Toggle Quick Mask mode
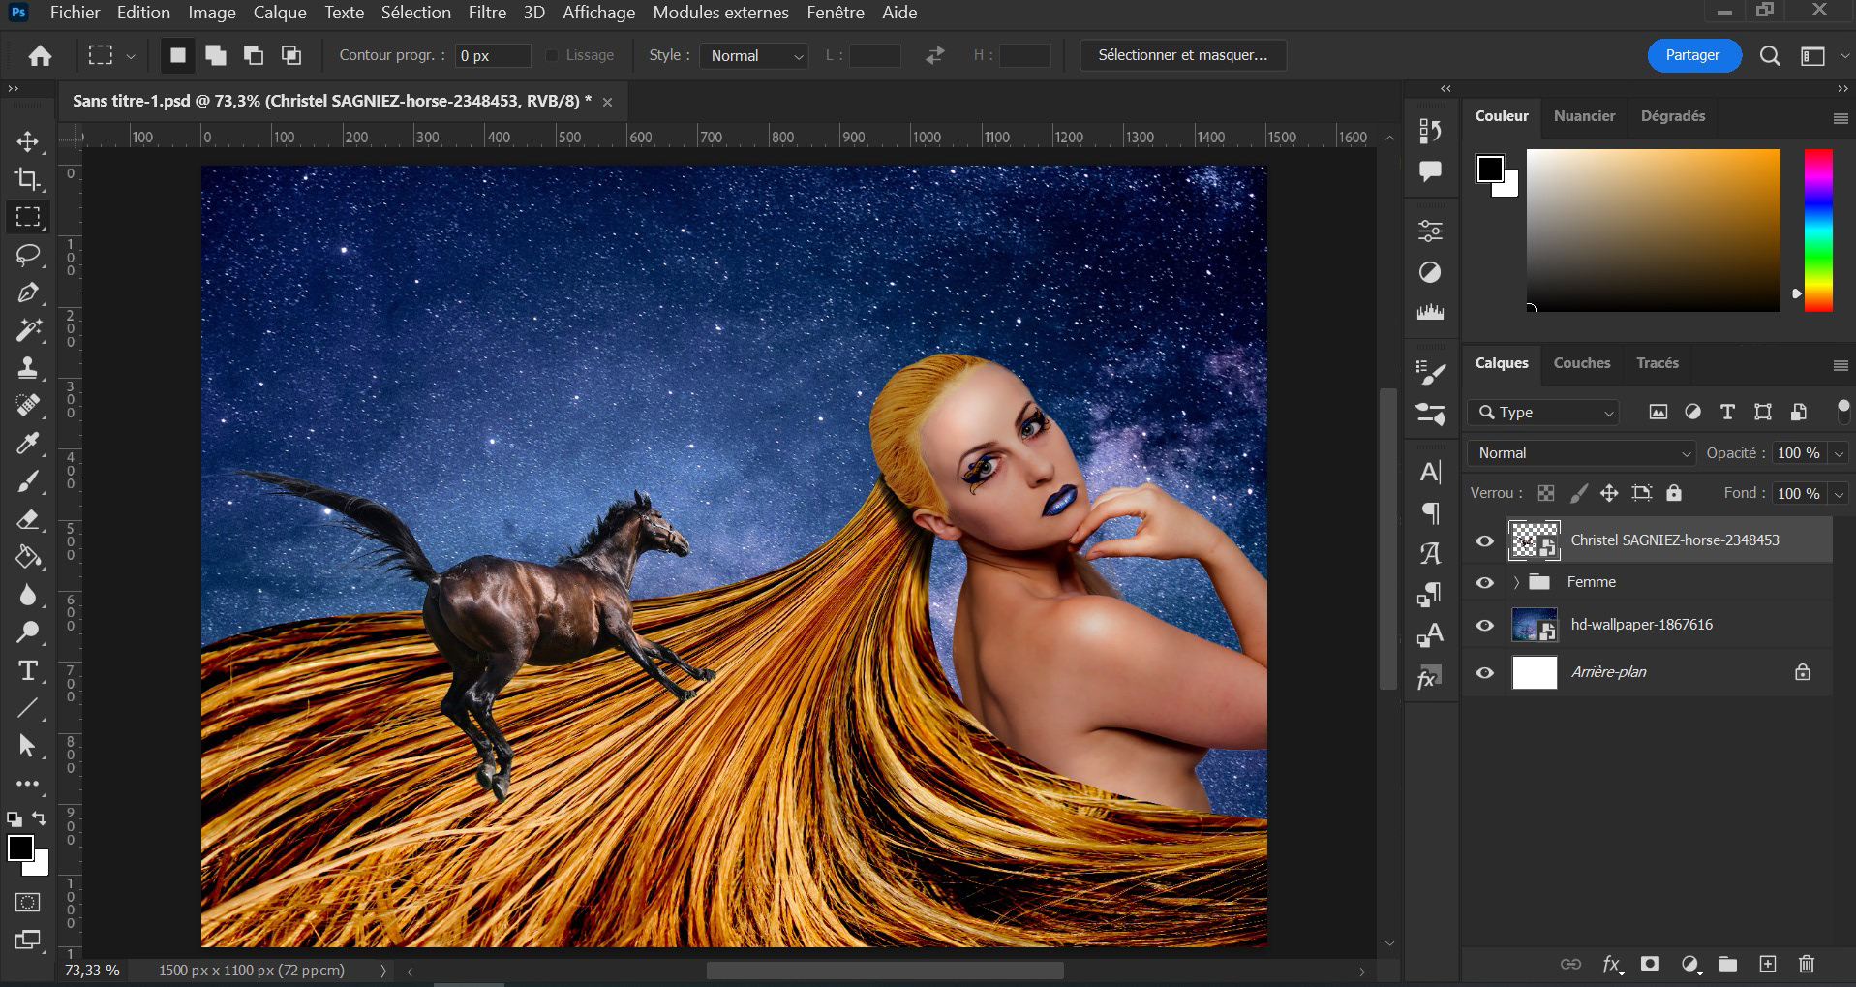This screenshot has height=987, width=1856. (x=28, y=903)
